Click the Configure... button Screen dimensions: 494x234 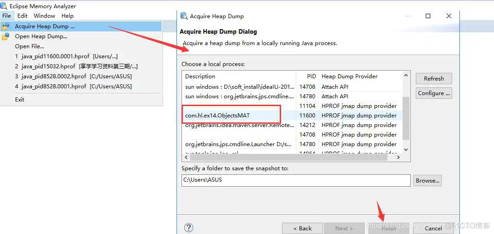click(434, 93)
